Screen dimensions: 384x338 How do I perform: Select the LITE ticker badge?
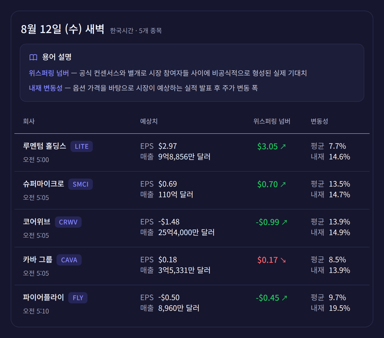(x=82, y=146)
